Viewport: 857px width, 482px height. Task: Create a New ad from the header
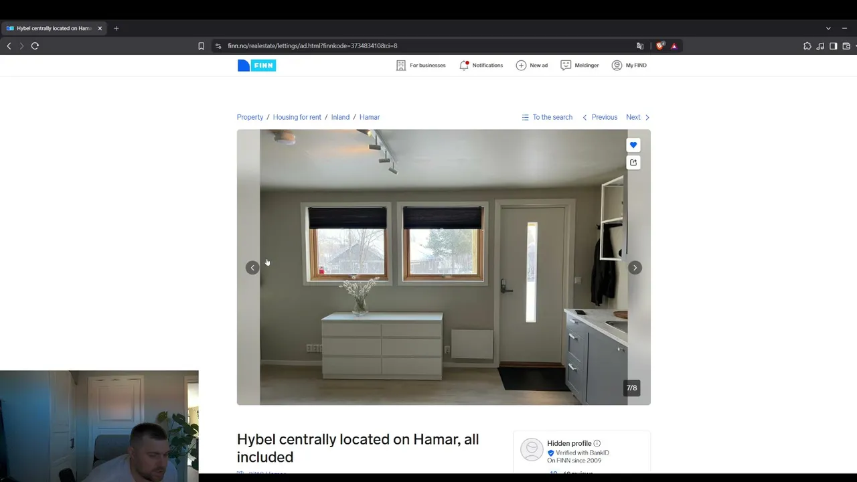[x=532, y=65]
